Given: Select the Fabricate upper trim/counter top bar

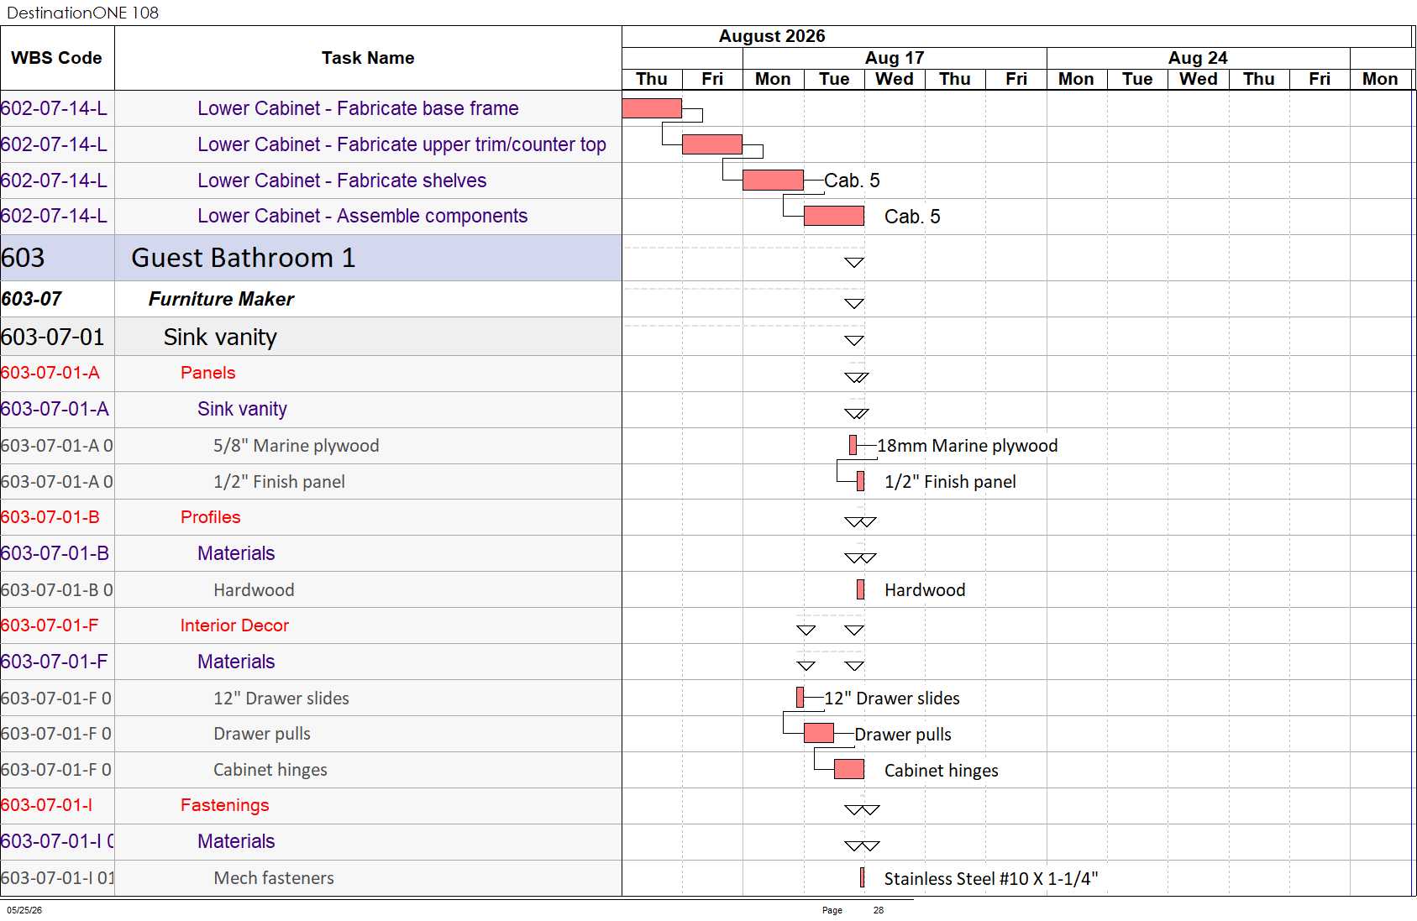Looking at the screenshot, I should click(712, 144).
